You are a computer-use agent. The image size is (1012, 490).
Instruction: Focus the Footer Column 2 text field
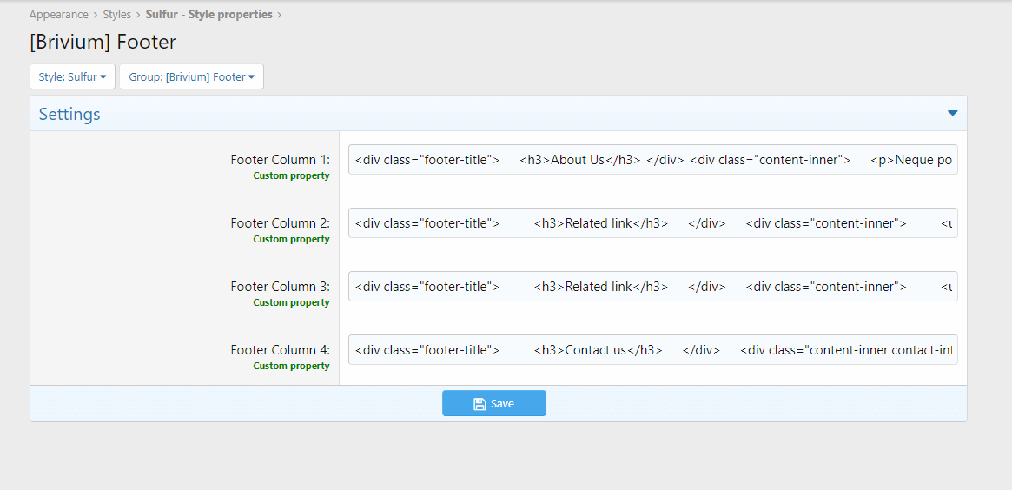652,223
